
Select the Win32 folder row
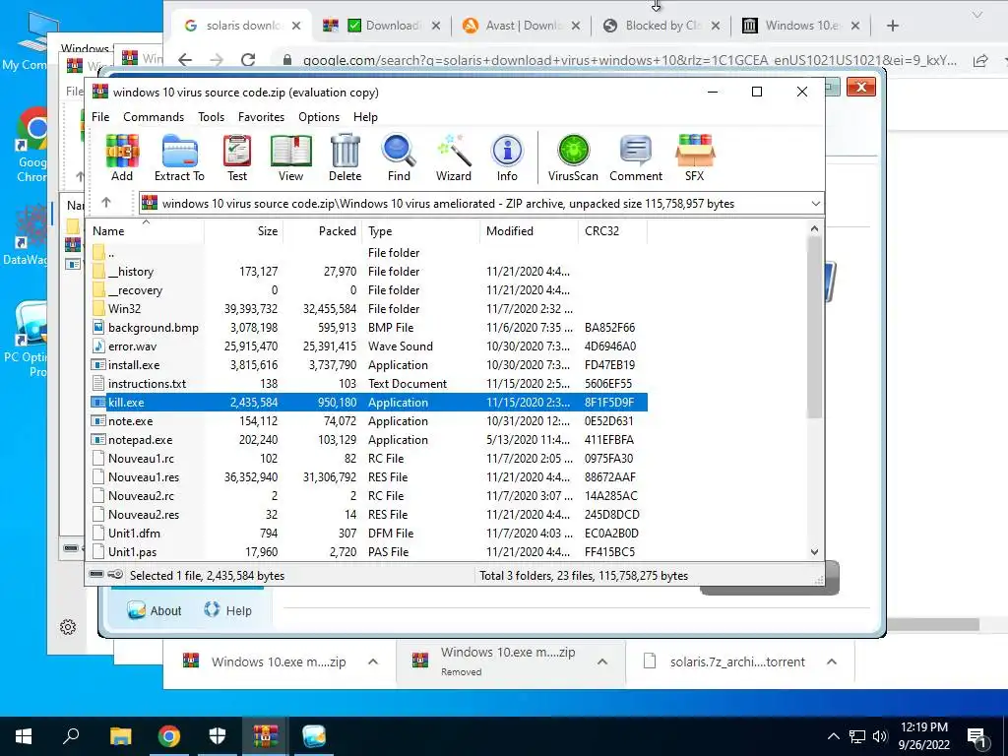click(369, 308)
